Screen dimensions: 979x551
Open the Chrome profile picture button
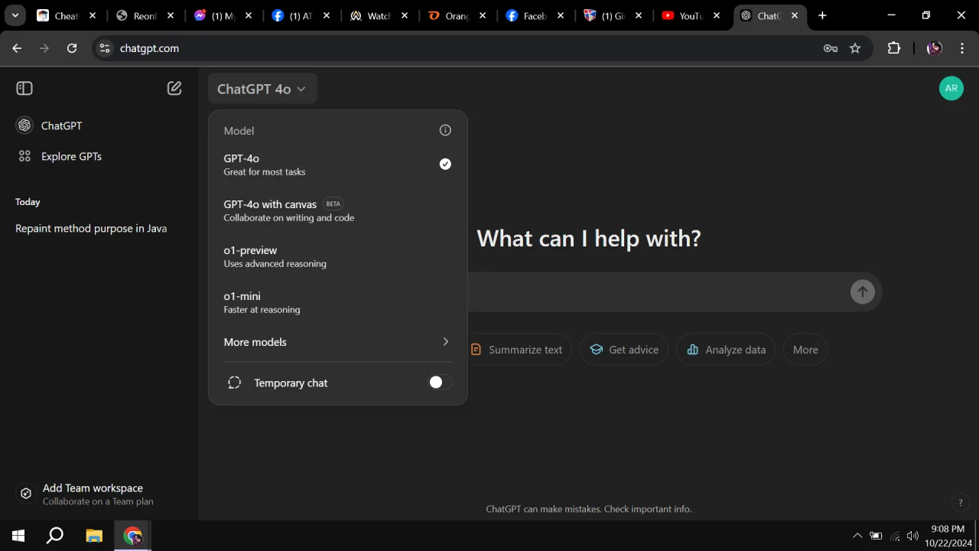coord(934,48)
